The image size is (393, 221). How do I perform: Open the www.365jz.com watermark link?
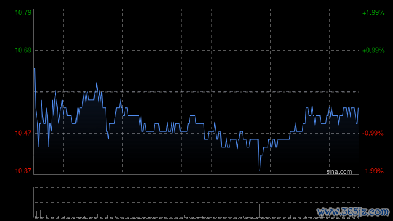(353, 212)
